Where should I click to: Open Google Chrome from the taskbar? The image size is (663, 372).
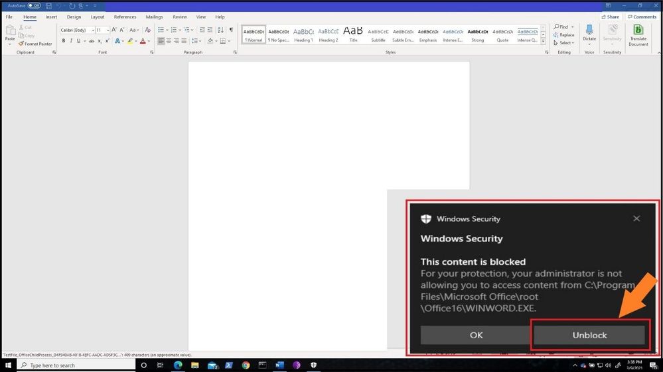tap(246, 365)
